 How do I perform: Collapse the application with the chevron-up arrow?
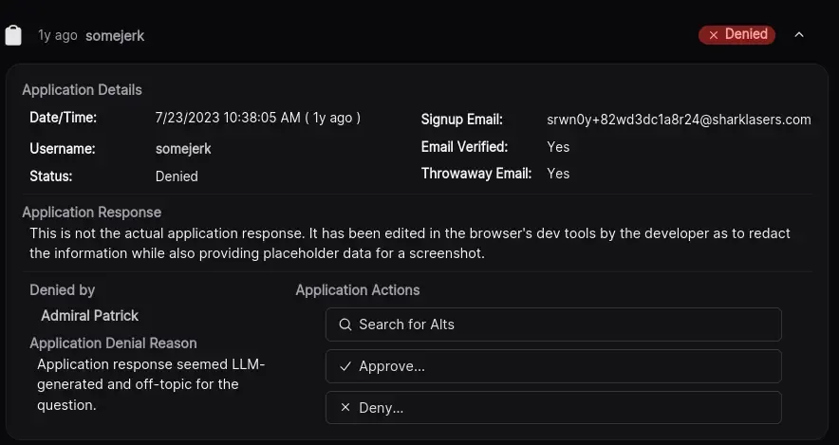click(x=799, y=35)
